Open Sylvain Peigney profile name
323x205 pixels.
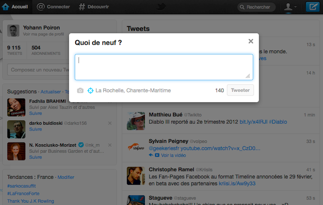[x=168, y=141]
